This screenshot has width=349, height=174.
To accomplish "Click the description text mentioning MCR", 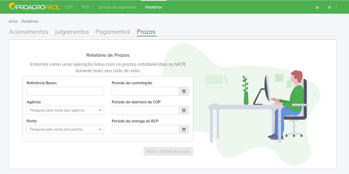I will [x=108, y=67].
